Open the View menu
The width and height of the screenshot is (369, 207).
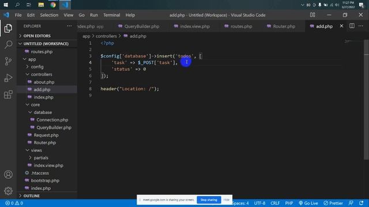click(x=68, y=15)
